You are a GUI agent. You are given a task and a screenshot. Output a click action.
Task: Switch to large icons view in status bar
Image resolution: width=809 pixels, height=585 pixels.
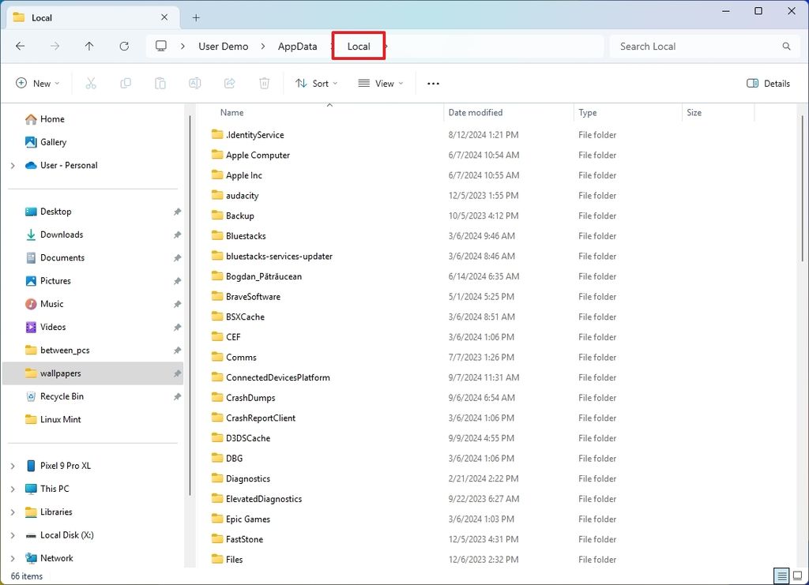799,576
